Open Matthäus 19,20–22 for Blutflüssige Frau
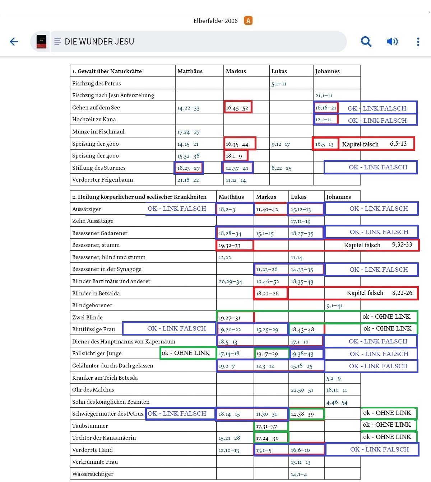Image resolution: width=431 pixels, height=482 pixels. point(230,330)
